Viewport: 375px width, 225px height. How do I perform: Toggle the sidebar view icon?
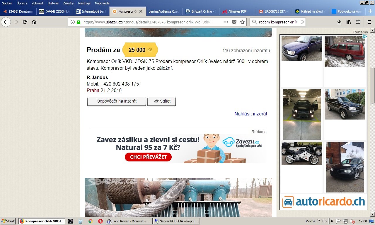[x=358, y=22]
